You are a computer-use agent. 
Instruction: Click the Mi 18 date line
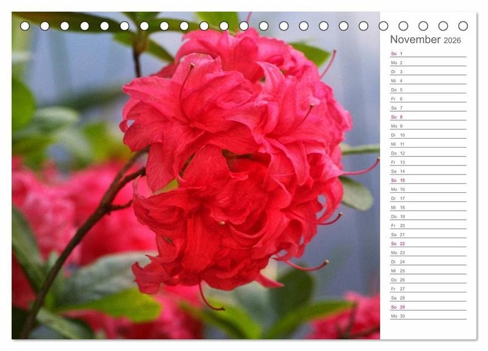pyautogui.click(x=428, y=208)
